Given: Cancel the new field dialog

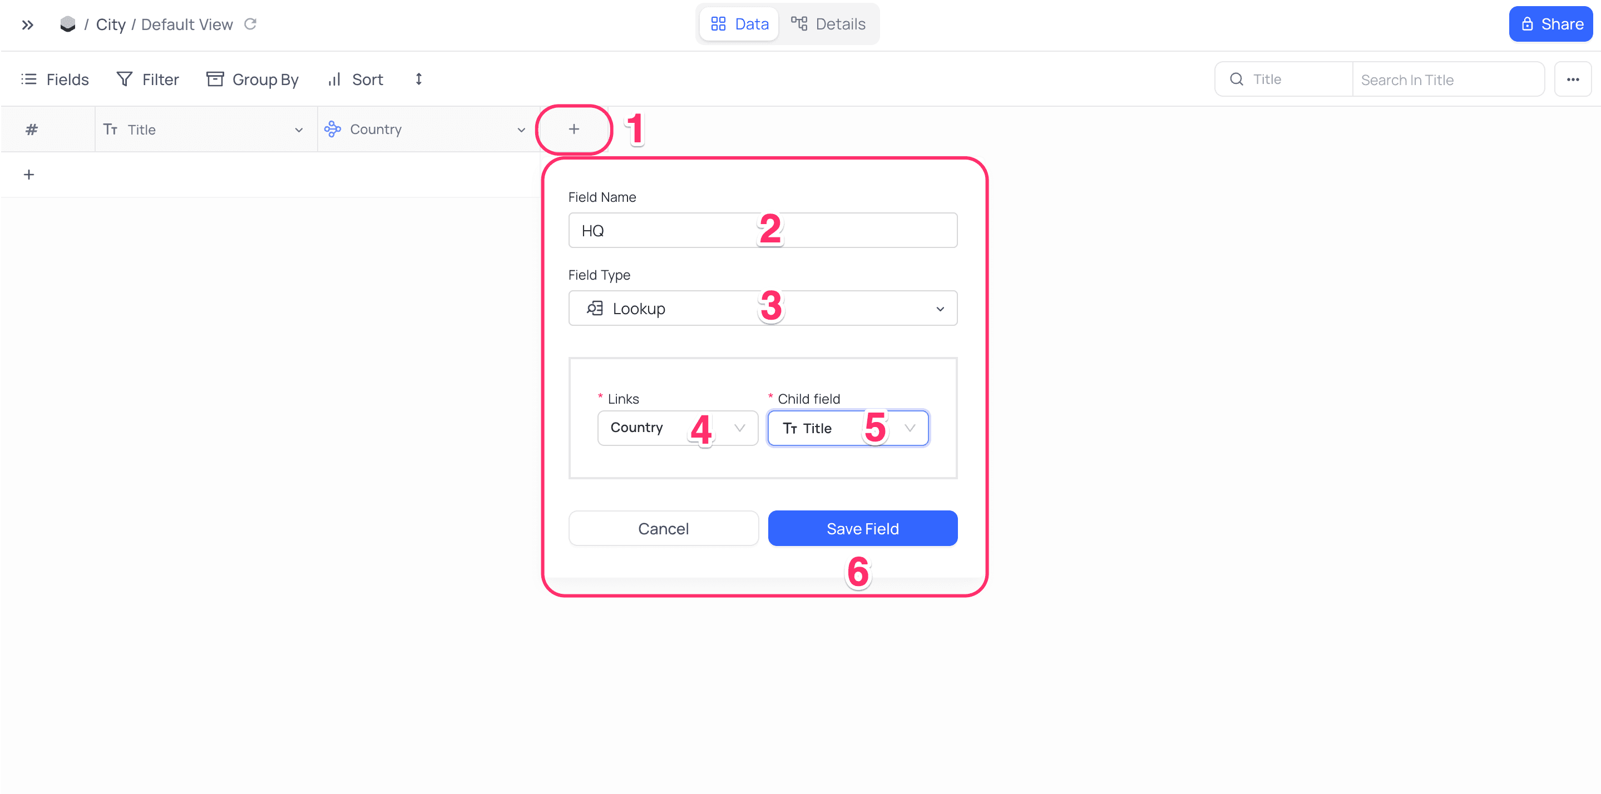Looking at the screenshot, I should point(663,528).
